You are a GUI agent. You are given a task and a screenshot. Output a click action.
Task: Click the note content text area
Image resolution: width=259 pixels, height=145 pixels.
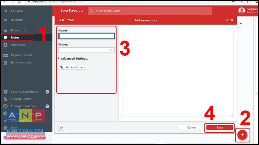coord(177,72)
